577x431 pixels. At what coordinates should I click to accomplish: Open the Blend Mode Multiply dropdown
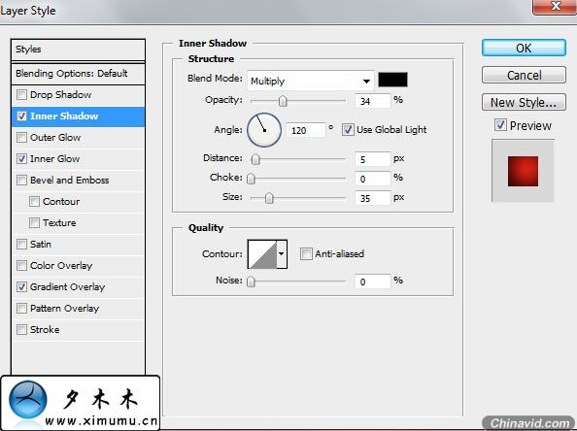pyautogui.click(x=311, y=81)
